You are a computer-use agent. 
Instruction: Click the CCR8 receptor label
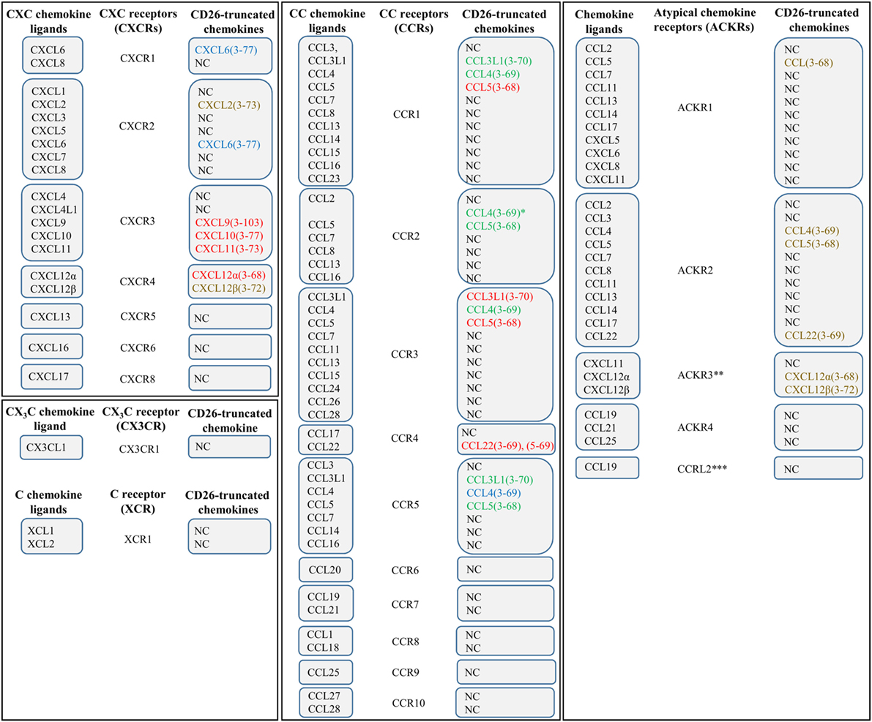406,642
